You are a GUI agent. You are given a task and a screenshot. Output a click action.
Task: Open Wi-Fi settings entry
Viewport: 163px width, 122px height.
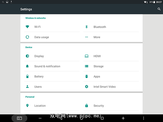tap(52, 27)
